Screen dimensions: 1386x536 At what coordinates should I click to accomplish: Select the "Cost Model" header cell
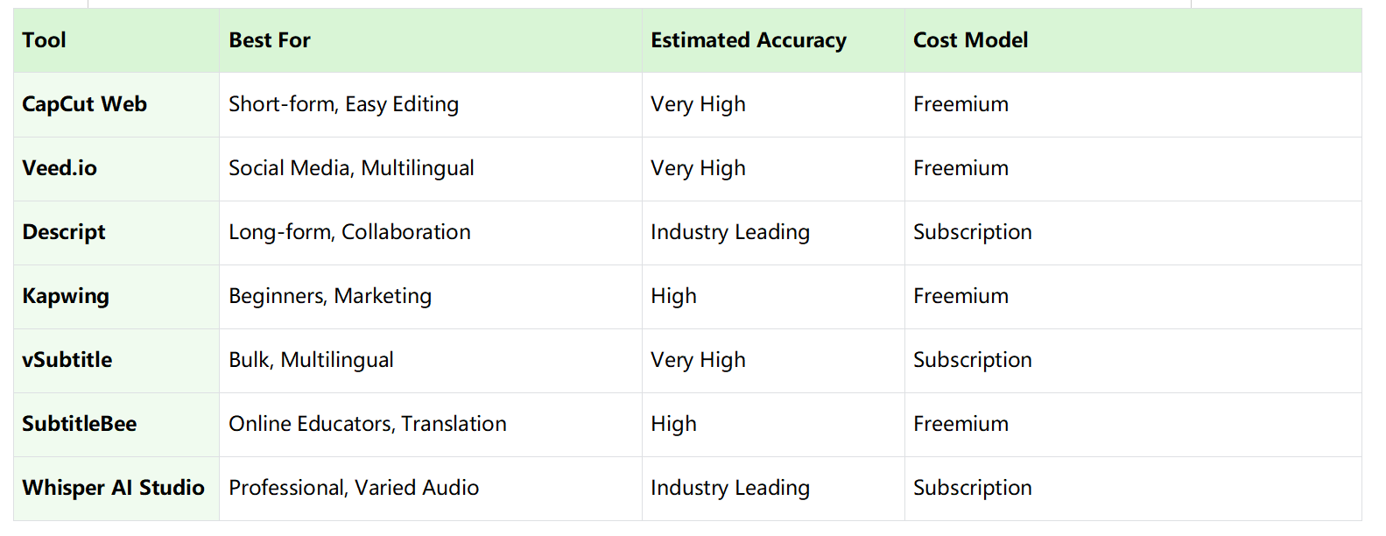970,40
